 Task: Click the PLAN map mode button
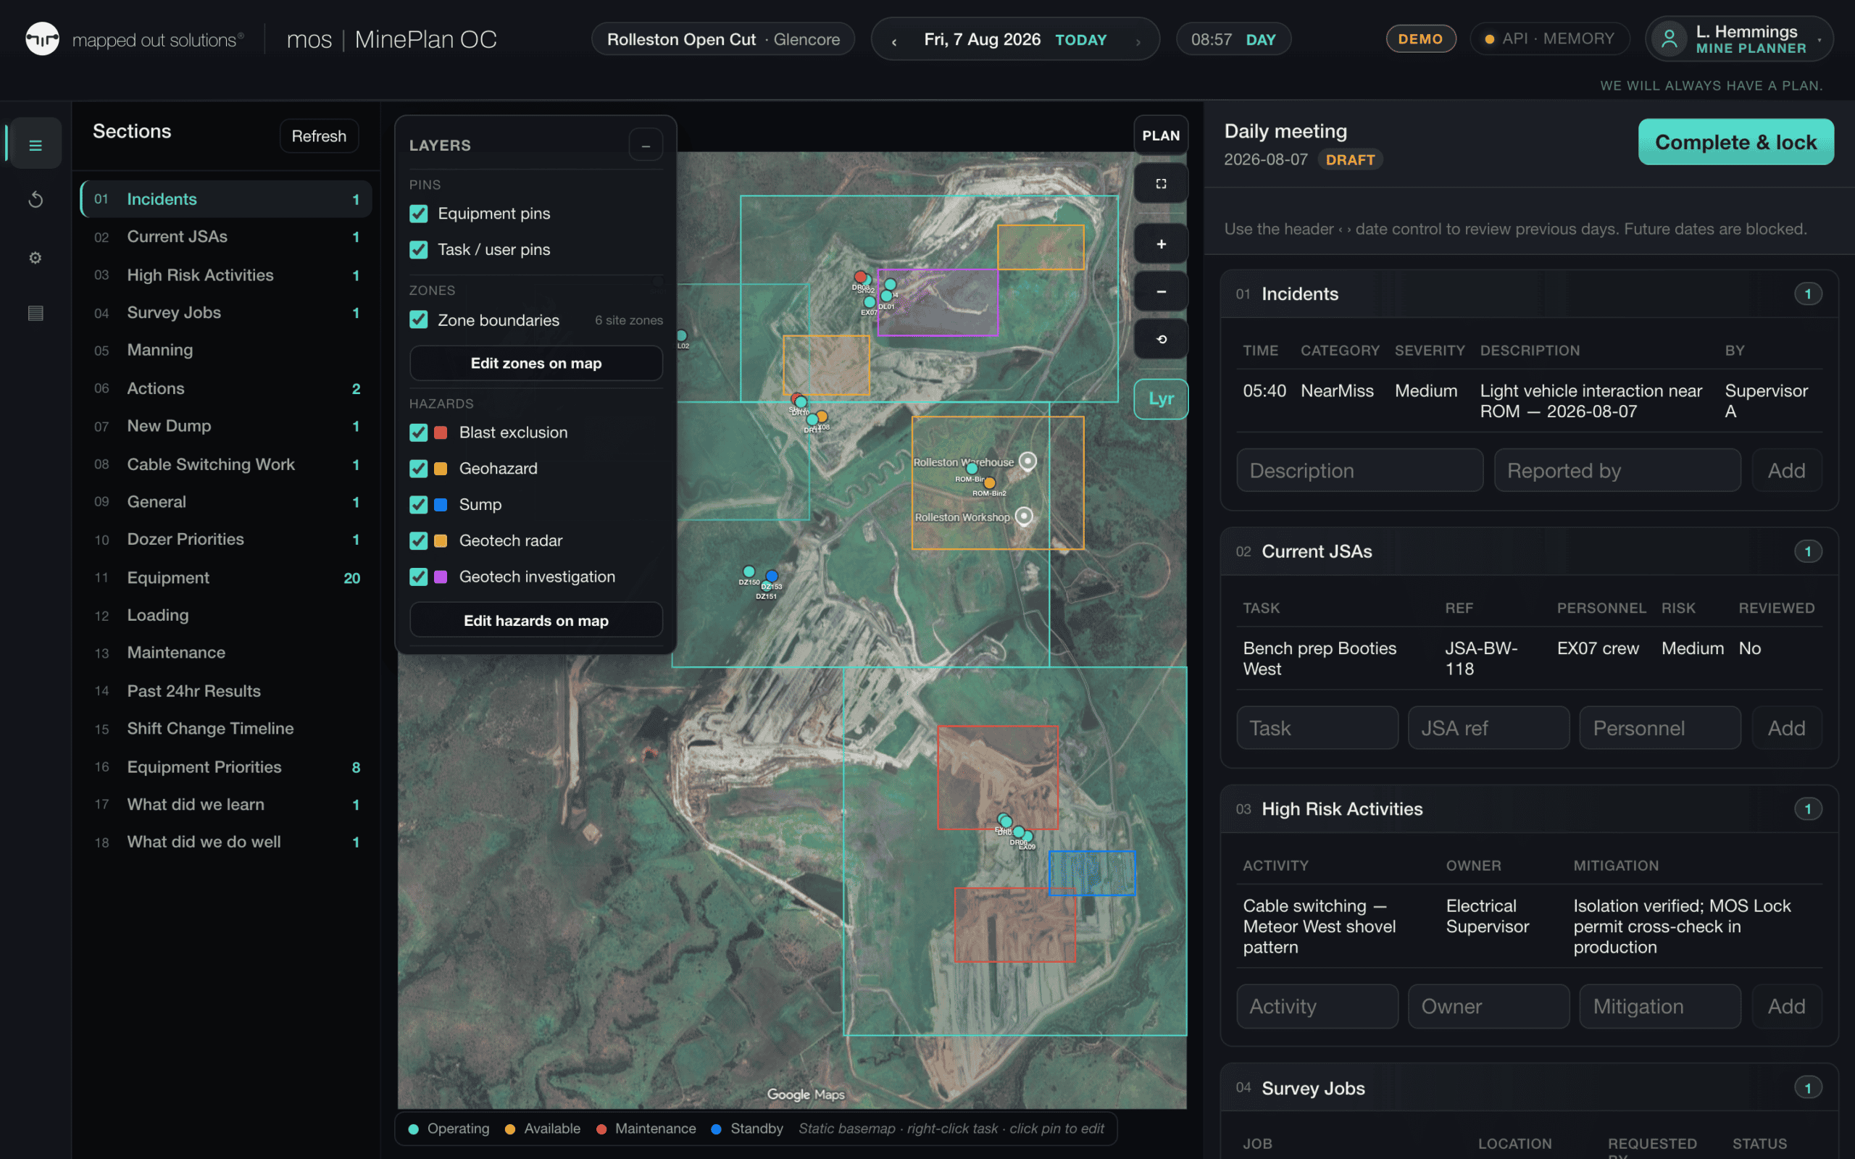point(1161,135)
